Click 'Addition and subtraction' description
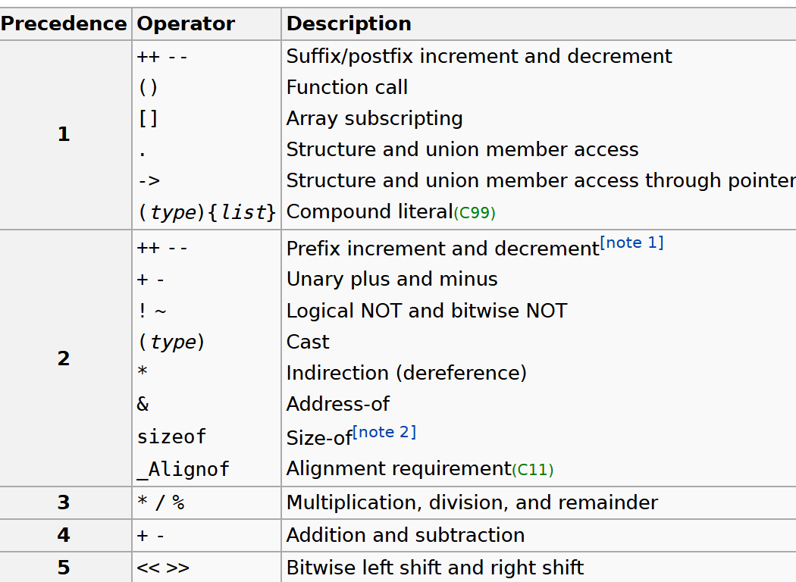Screen dimensions: 796x582 [406, 535]
